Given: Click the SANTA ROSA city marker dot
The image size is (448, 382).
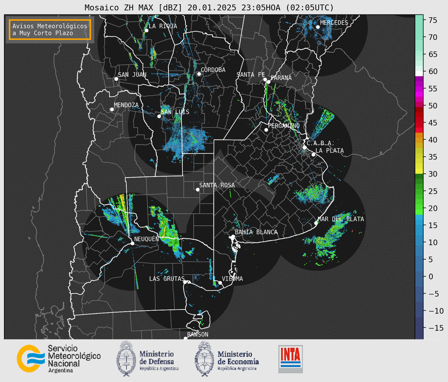Looking at the screenshot, I should tap(198, 189).
